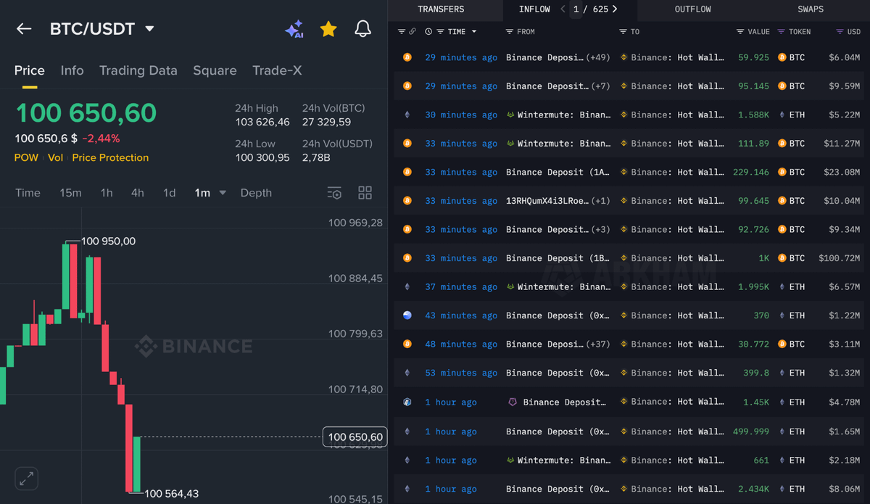Expand the chart to fullscreen
Screen dimensions: 870x504
[x=26, y=479]
